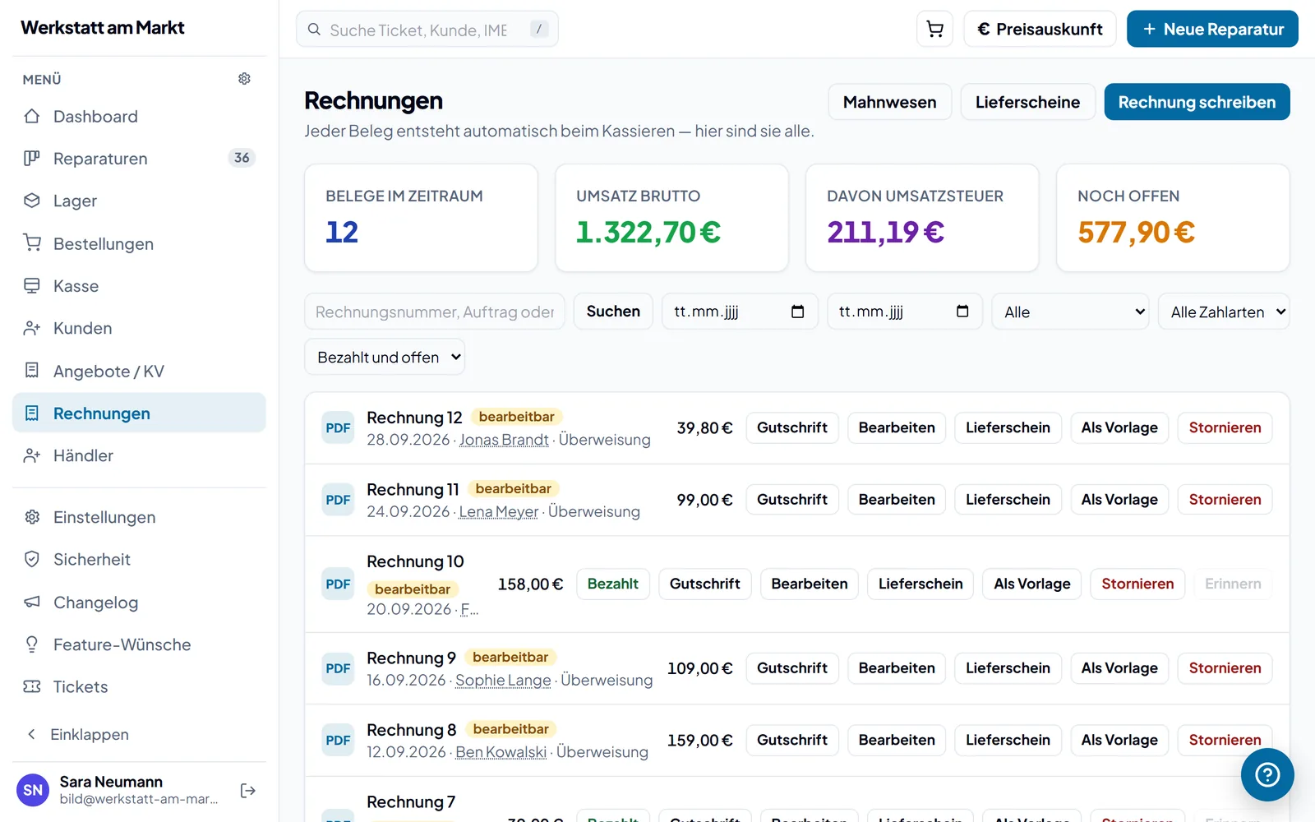View the Changelog

pos(139,603)
